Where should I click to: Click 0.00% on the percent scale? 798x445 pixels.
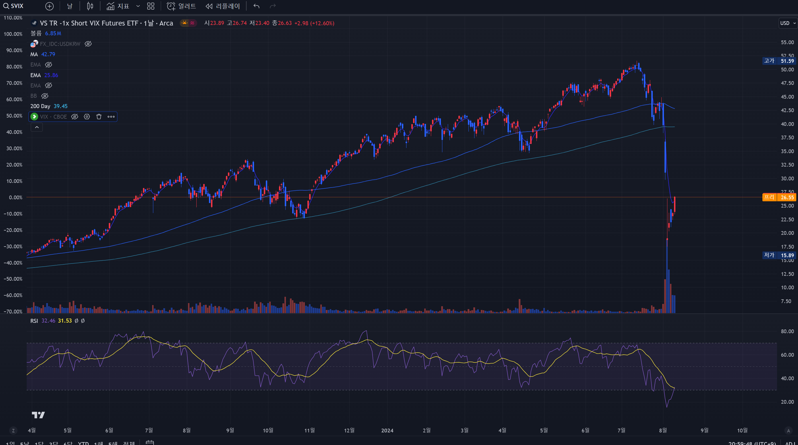(x=16, y=198)
